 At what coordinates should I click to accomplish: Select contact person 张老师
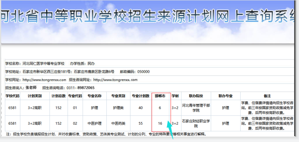pyautogui.click(x=31, y=88)
